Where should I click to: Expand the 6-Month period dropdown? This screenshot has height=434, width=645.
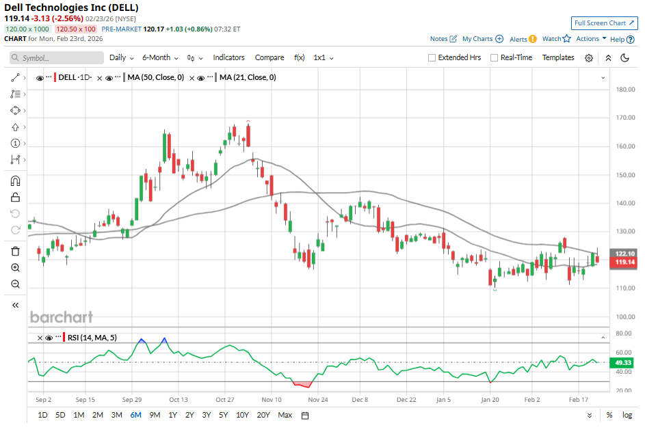(x=160, y=58)
